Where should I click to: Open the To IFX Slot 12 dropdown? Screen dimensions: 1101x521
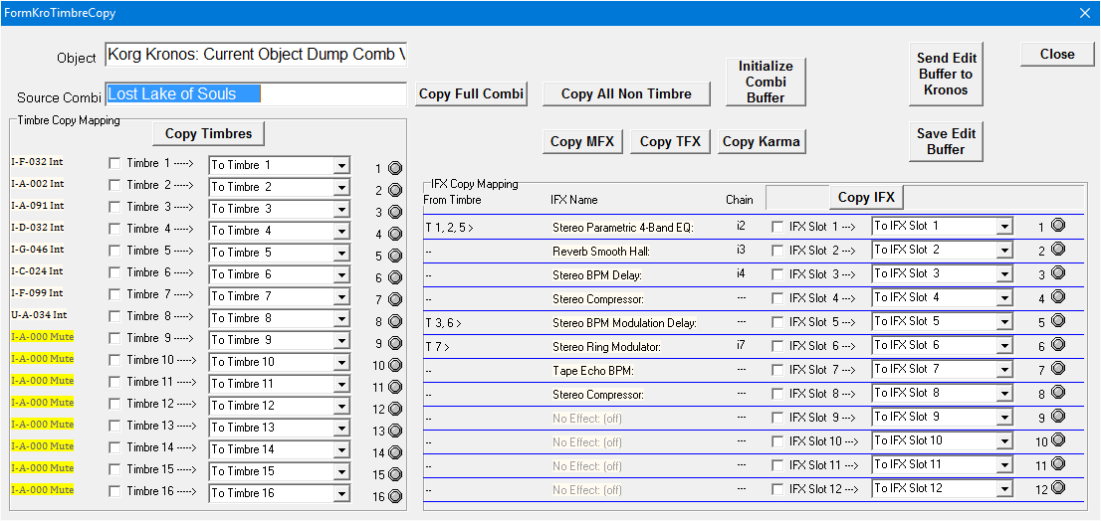1004,489
